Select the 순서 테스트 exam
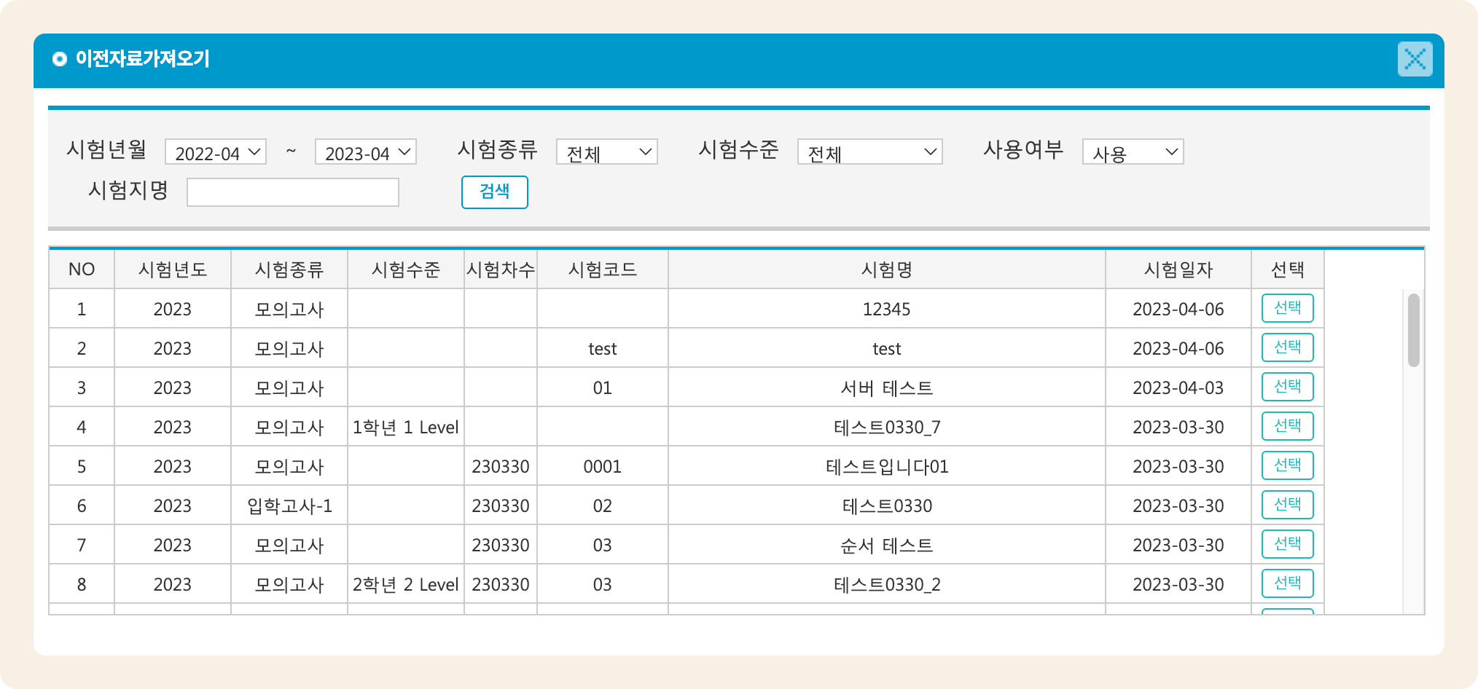The height and width of the screenshot is (689, 1478). pos(1288,544)
